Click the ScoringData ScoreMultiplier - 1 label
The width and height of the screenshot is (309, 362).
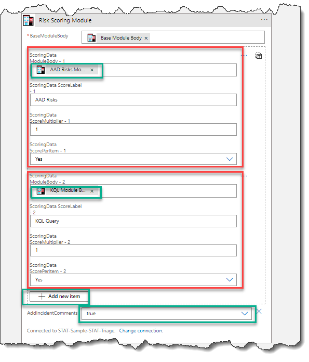[x=50, y=118]
